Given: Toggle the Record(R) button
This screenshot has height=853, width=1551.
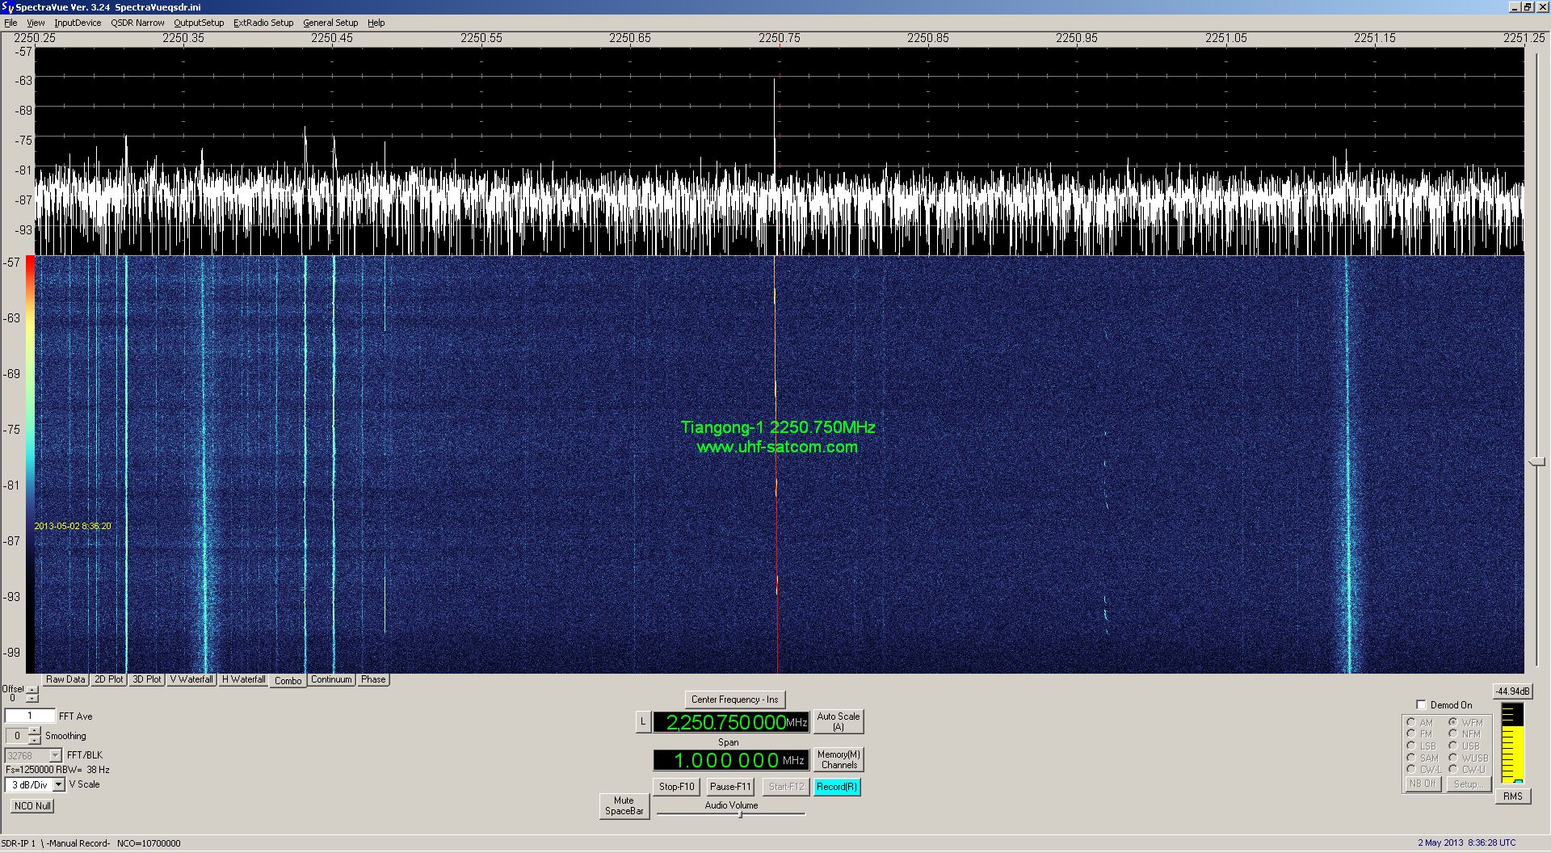Looking at the screenshot, I should [837, 787].
